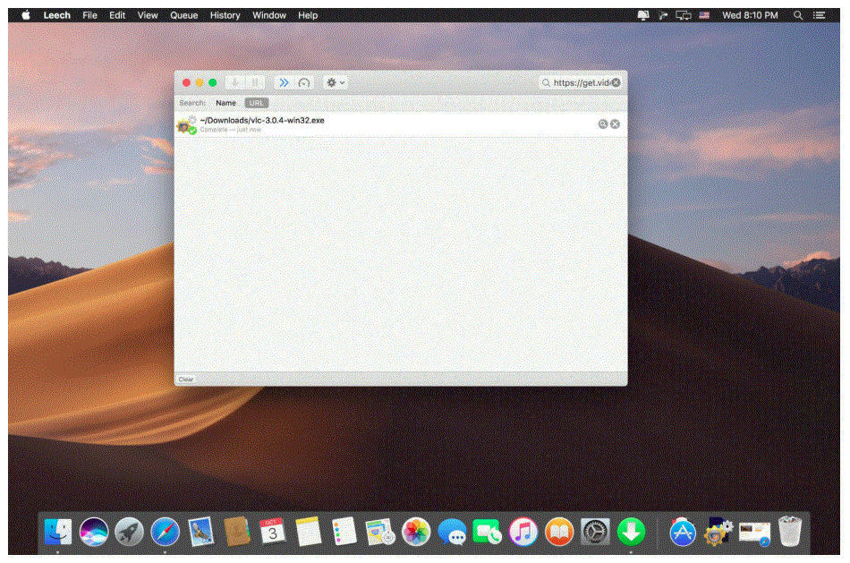
Task: Open Messages from the Dock
Action: pyautogui.click(x=452, y=532)
